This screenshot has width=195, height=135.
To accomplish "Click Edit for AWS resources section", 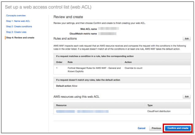I will (x=186, y=97).
